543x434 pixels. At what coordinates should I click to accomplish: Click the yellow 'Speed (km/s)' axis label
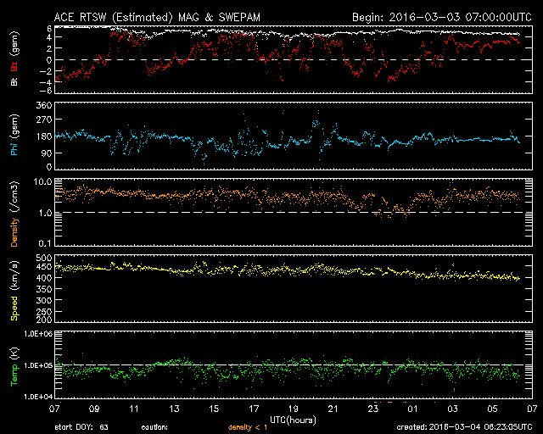[14, 291]
